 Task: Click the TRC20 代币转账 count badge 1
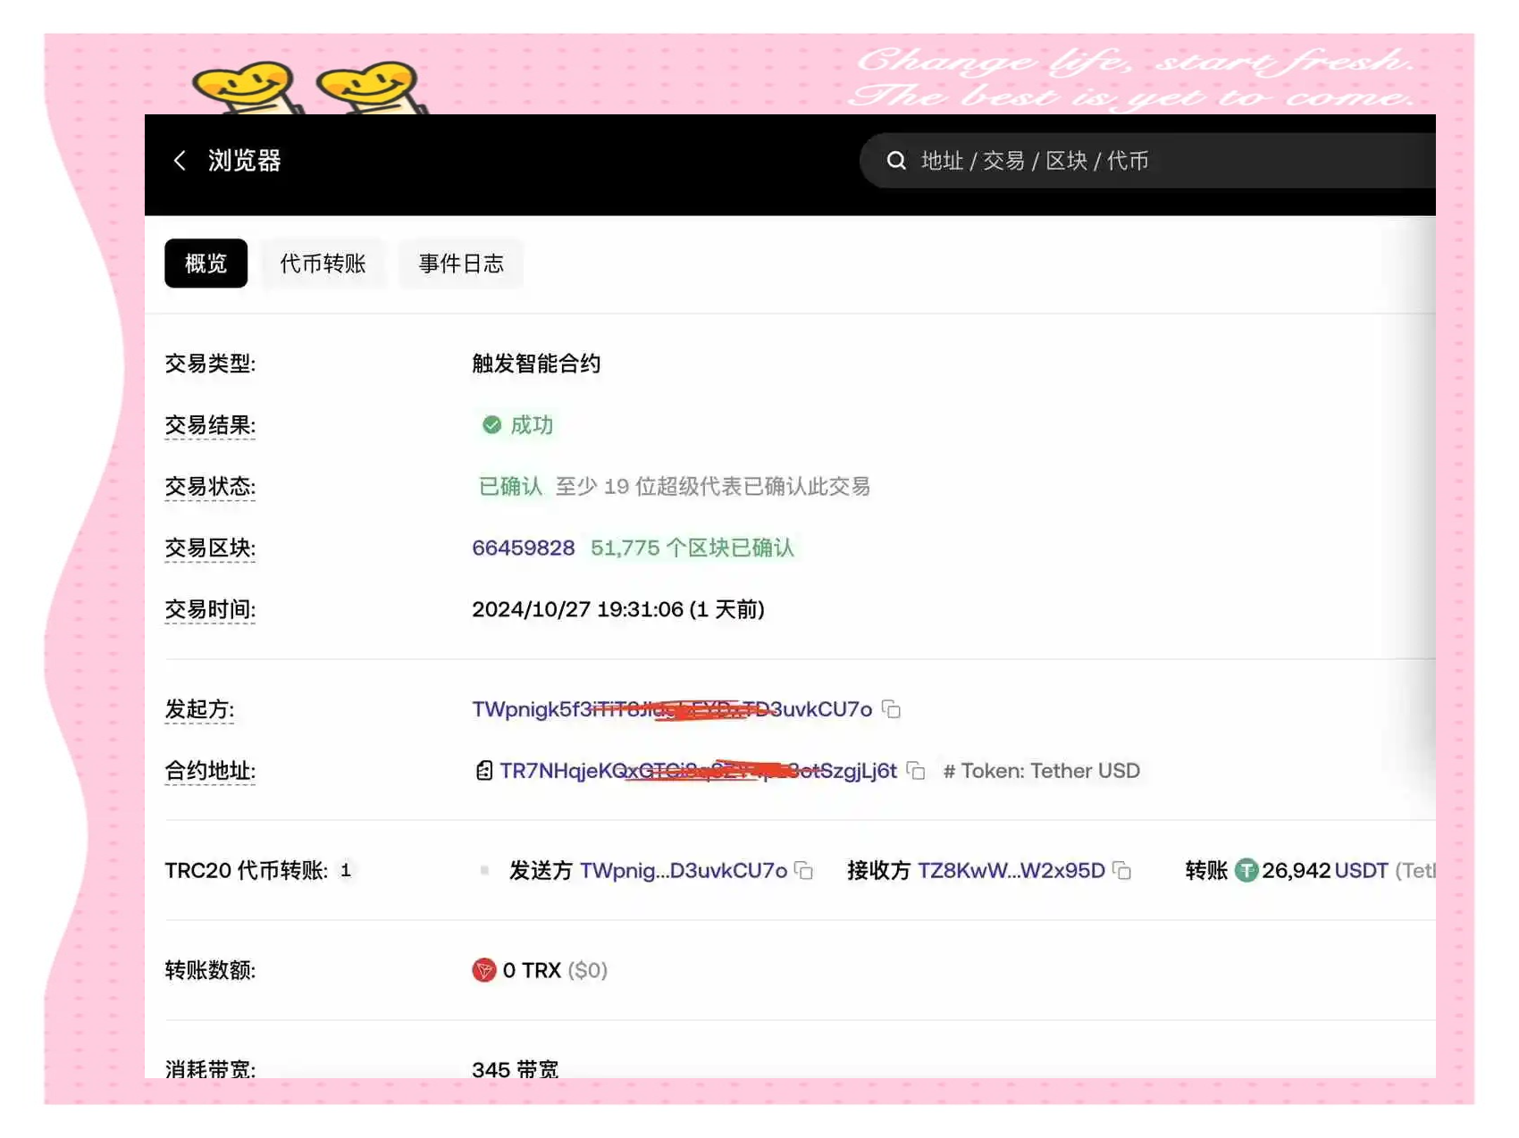[345, 871]
